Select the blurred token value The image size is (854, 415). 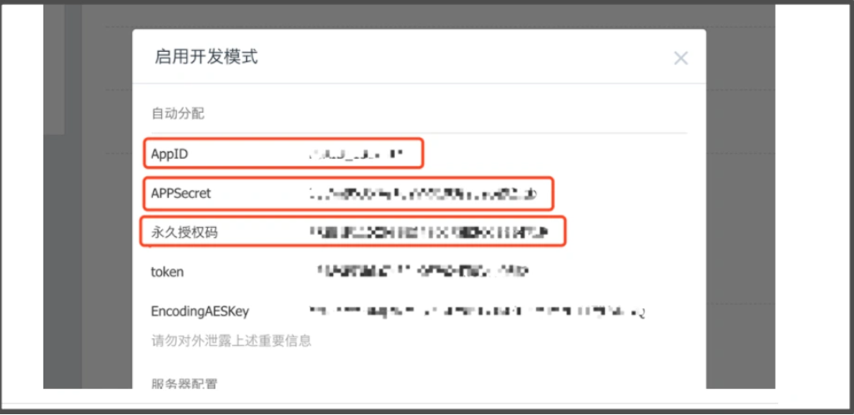422,271
